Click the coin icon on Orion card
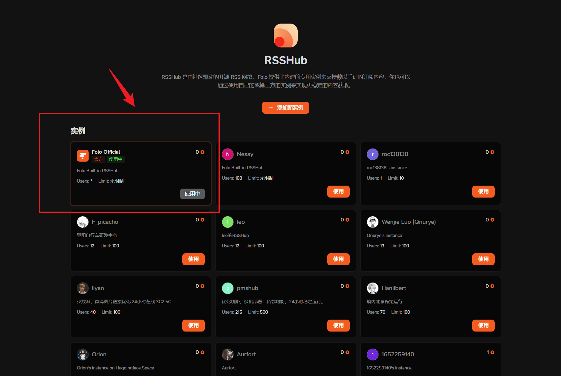 click(202, 352)
